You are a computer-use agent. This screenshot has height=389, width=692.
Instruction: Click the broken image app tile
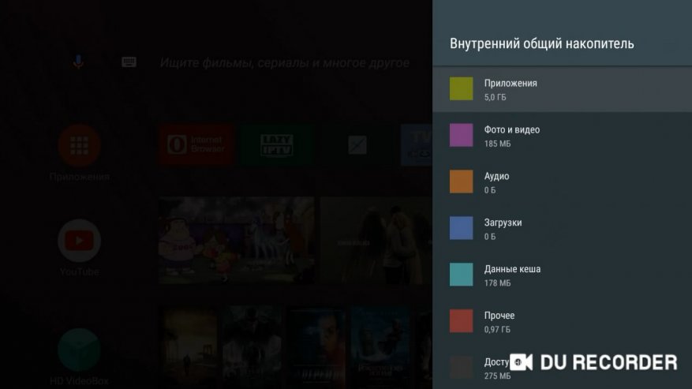357,145
